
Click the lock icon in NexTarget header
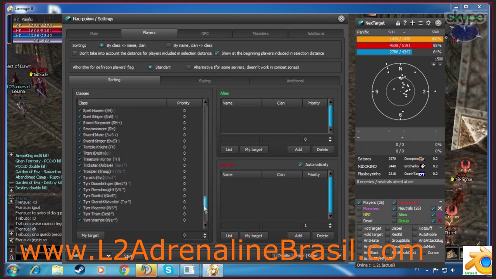coord(398,23)
